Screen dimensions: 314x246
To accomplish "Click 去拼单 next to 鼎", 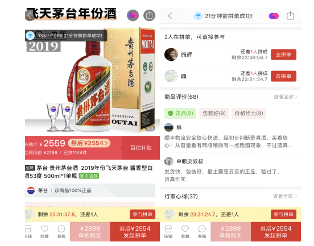I will tap(283, 76).
